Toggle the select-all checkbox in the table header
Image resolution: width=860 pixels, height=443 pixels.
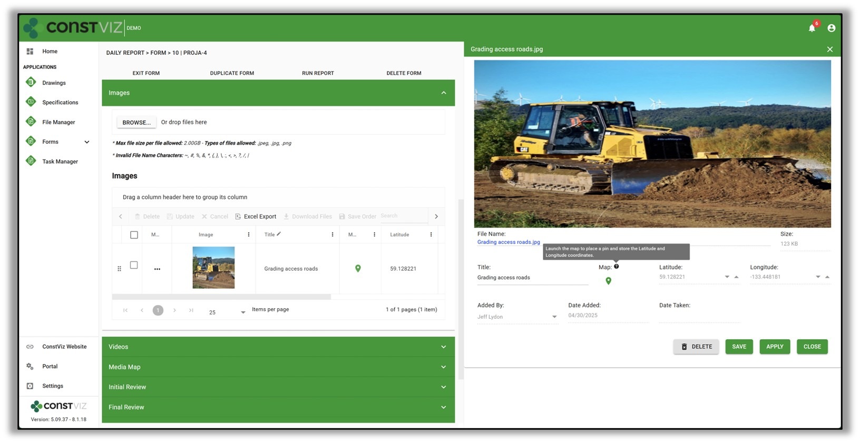point(134,235)
